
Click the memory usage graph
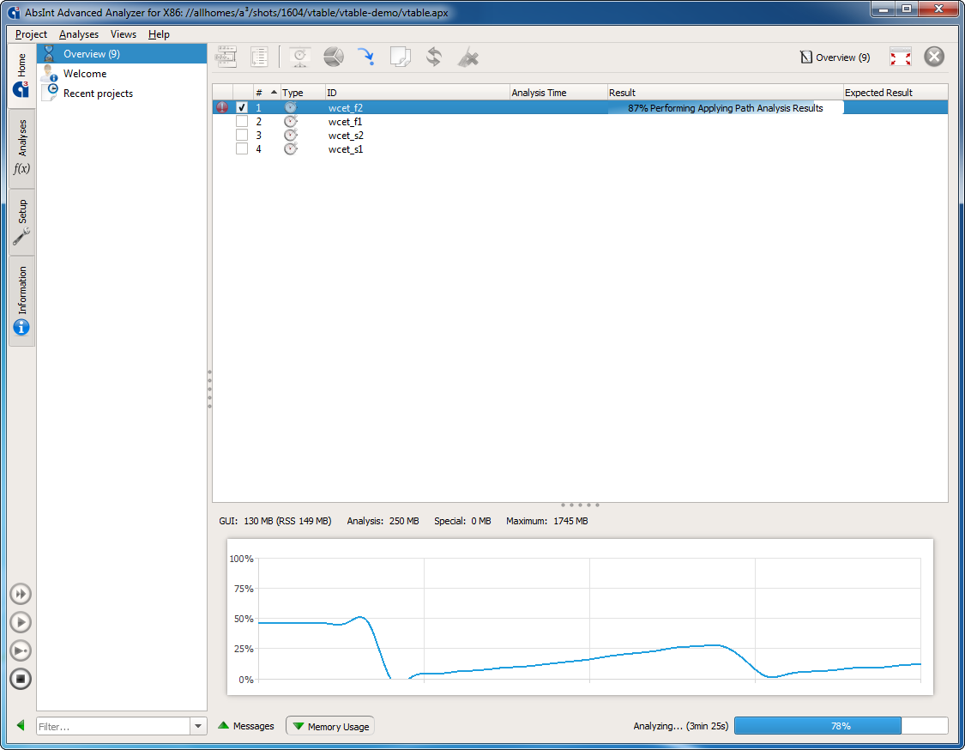pos(580,617)
